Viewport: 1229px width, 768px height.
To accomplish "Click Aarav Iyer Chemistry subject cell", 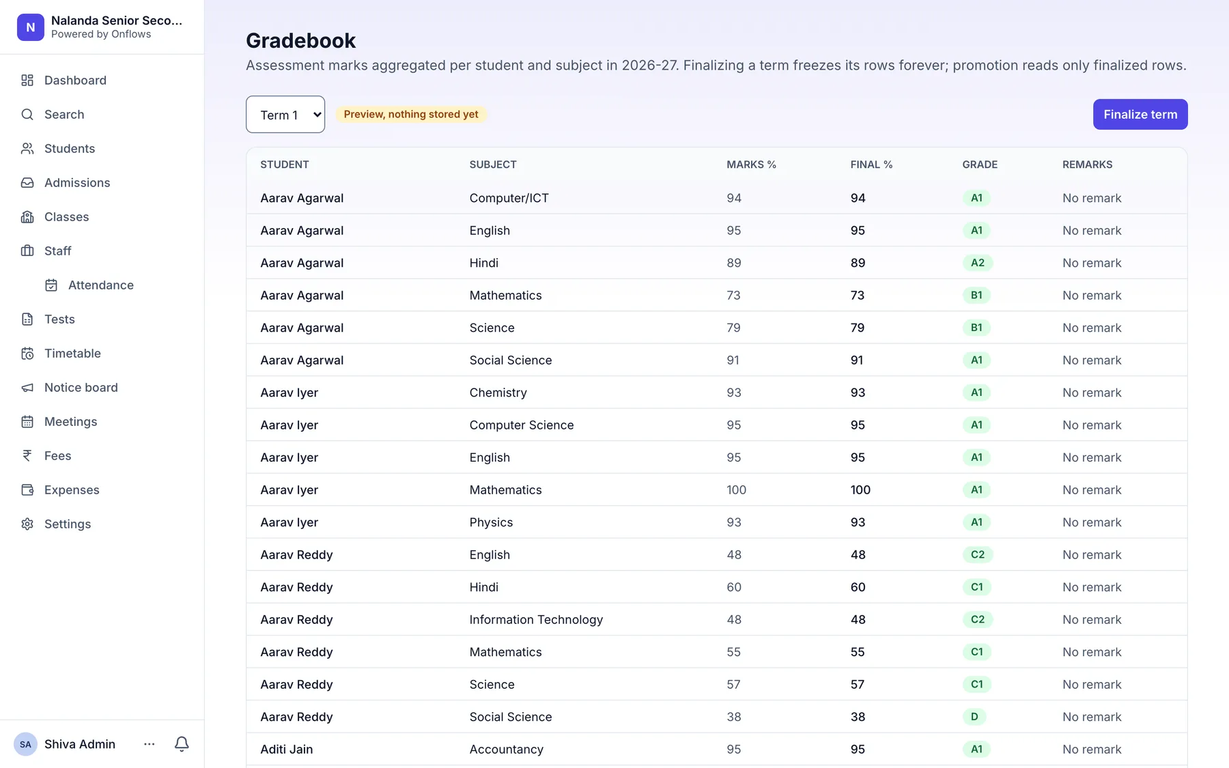I will point(498,393).
